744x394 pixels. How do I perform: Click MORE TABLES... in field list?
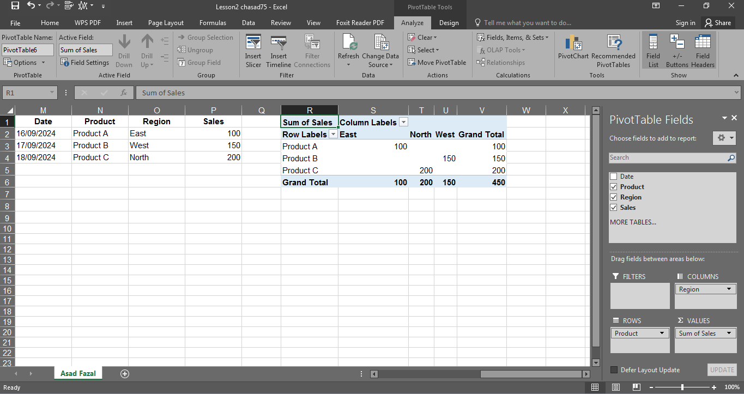[633, 222]
